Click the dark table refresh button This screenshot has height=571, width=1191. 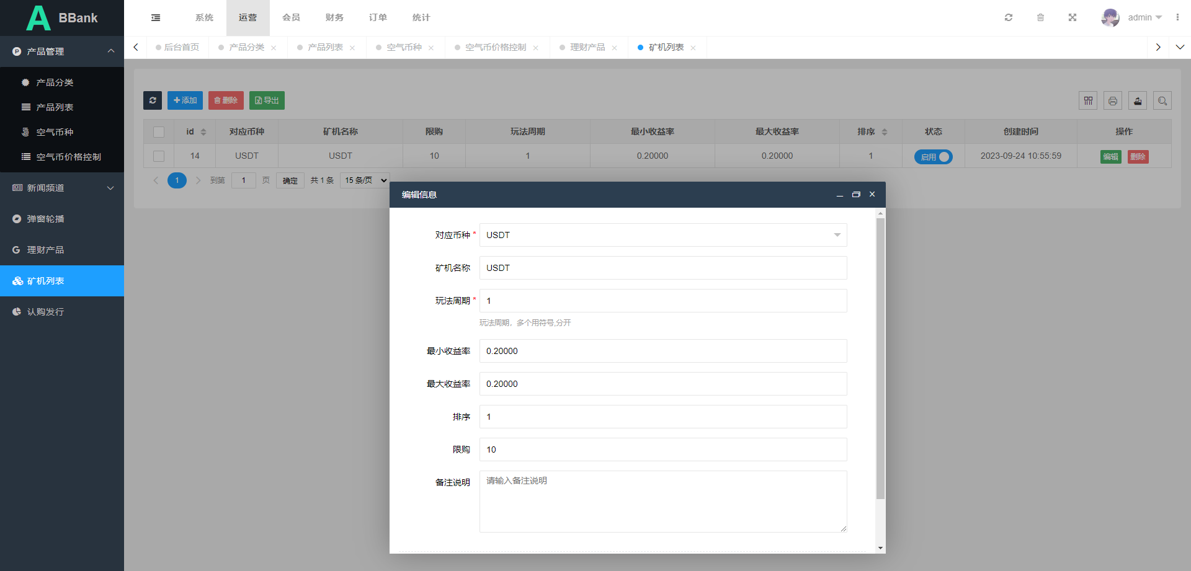pyautogui.click(x=153, y=100)
